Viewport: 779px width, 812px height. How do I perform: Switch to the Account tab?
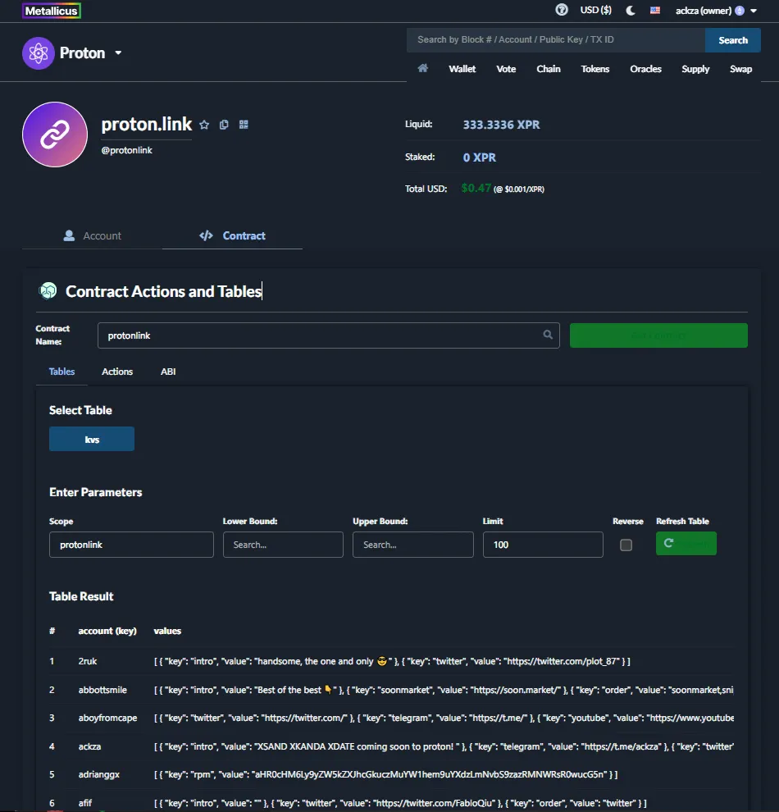(92, 236)
